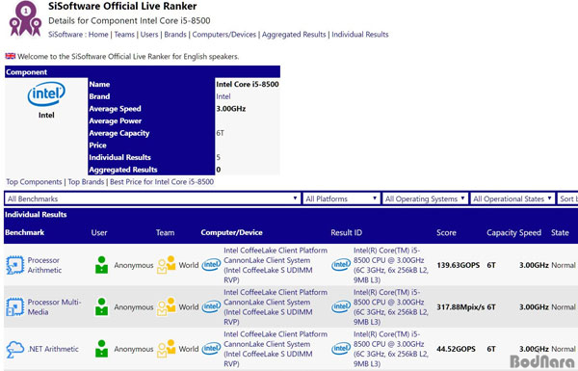The height and width of the screenshot is (371, 578).
Task: Open the Brands navigation link
Action: coord(175,35)
